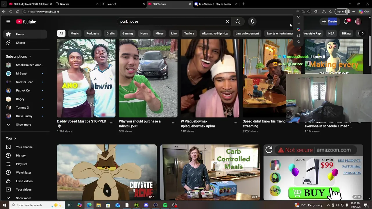Expand the You section Show more
The width and height of the screenshot is (372, 209).
tap(25, 198)
